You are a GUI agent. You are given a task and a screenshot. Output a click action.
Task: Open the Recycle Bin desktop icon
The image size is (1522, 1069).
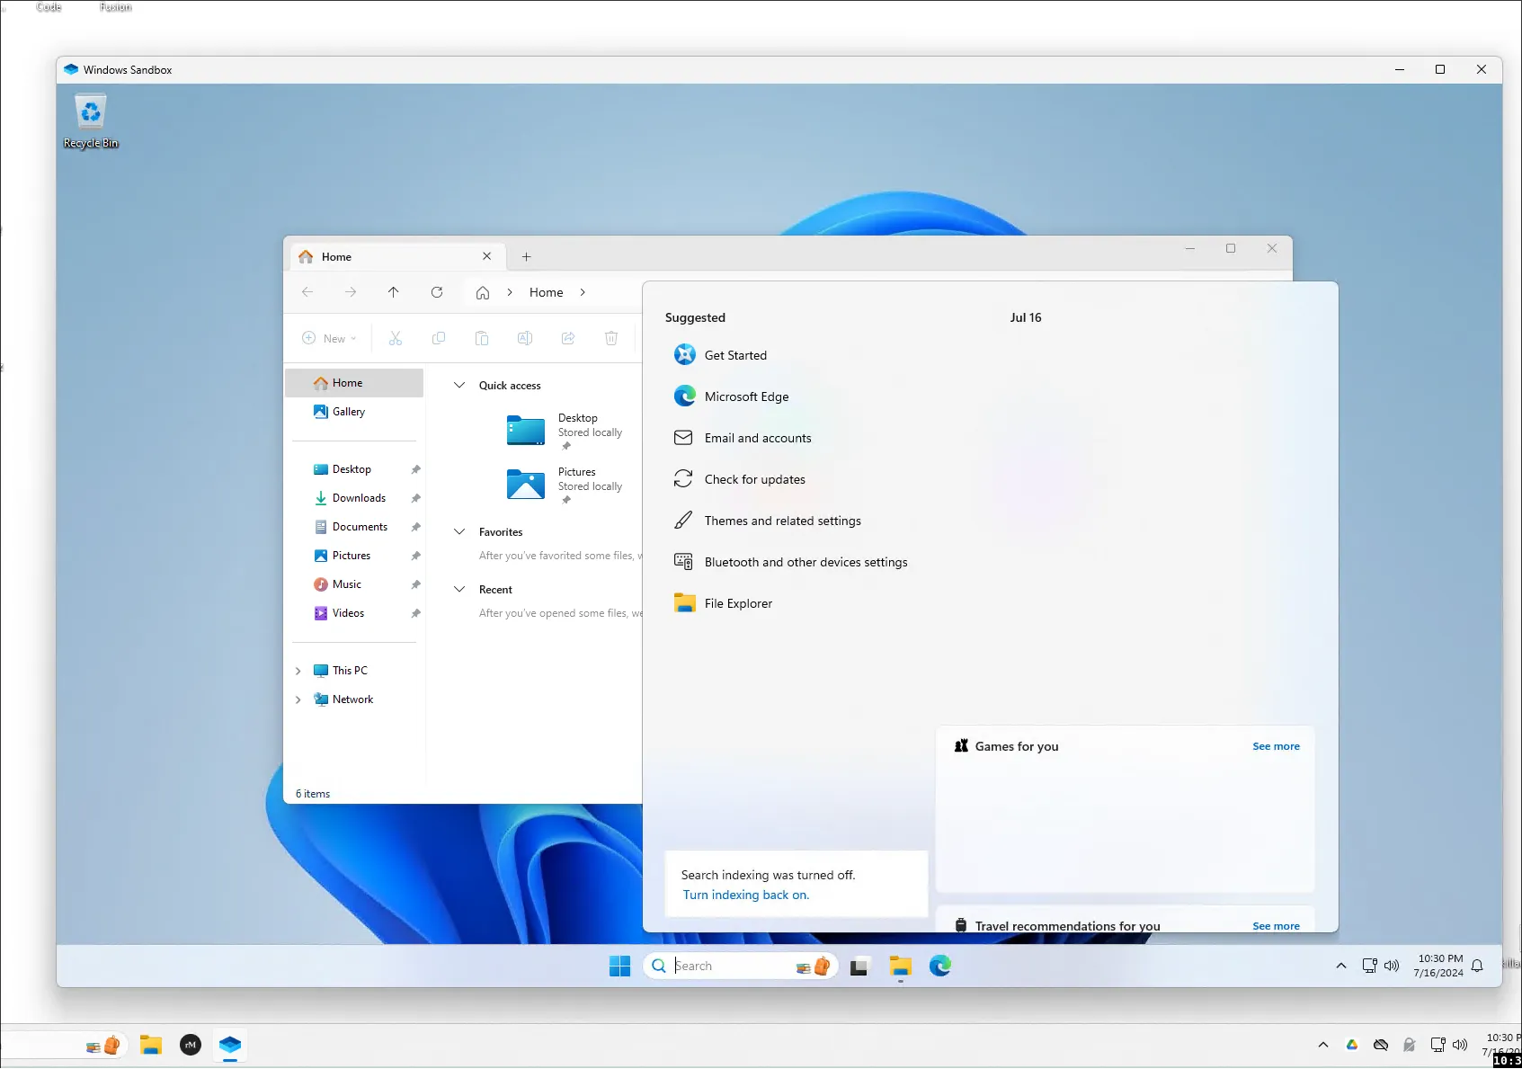pyautogui.click(x=90, y=121)
